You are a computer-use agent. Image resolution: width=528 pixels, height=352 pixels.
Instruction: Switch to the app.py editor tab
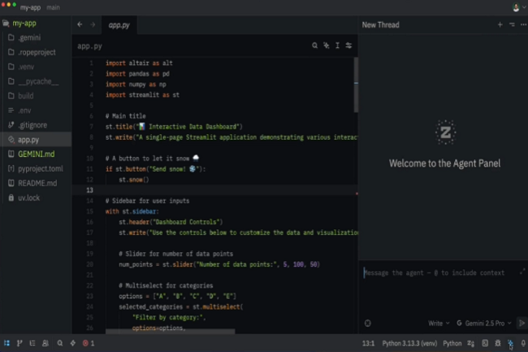[x=119, y=25]
